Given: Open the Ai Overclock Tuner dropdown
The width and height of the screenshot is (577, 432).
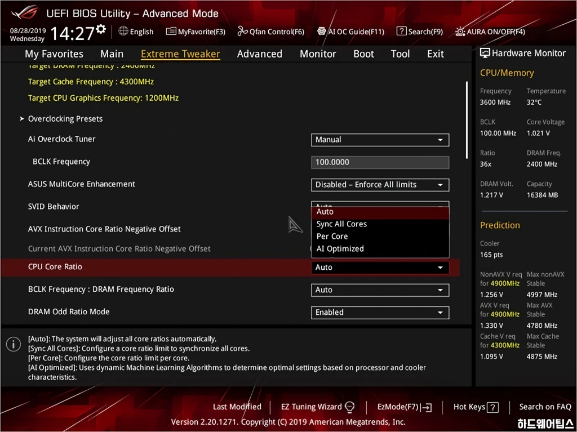Looking at the screenshot, I should [380, 140].
